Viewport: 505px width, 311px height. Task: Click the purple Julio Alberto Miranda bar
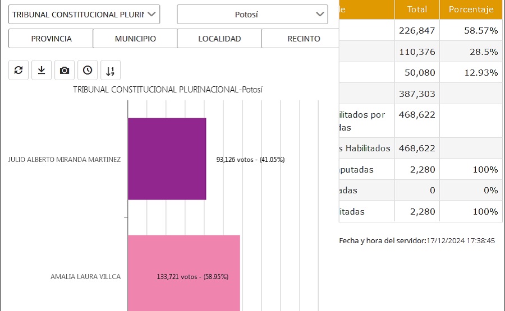coord(167,159)
